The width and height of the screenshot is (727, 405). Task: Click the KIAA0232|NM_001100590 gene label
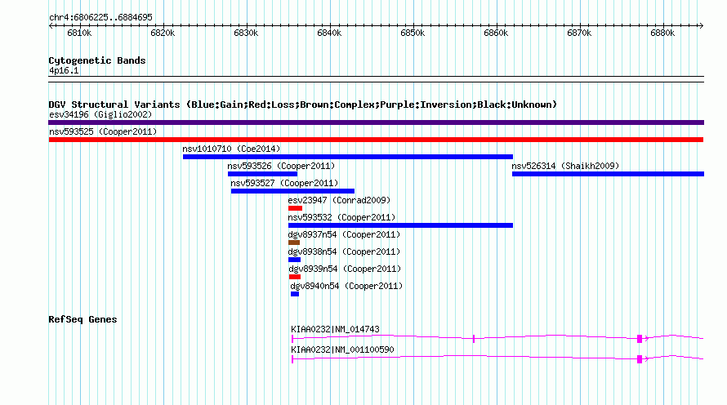[x=342, y=349]
